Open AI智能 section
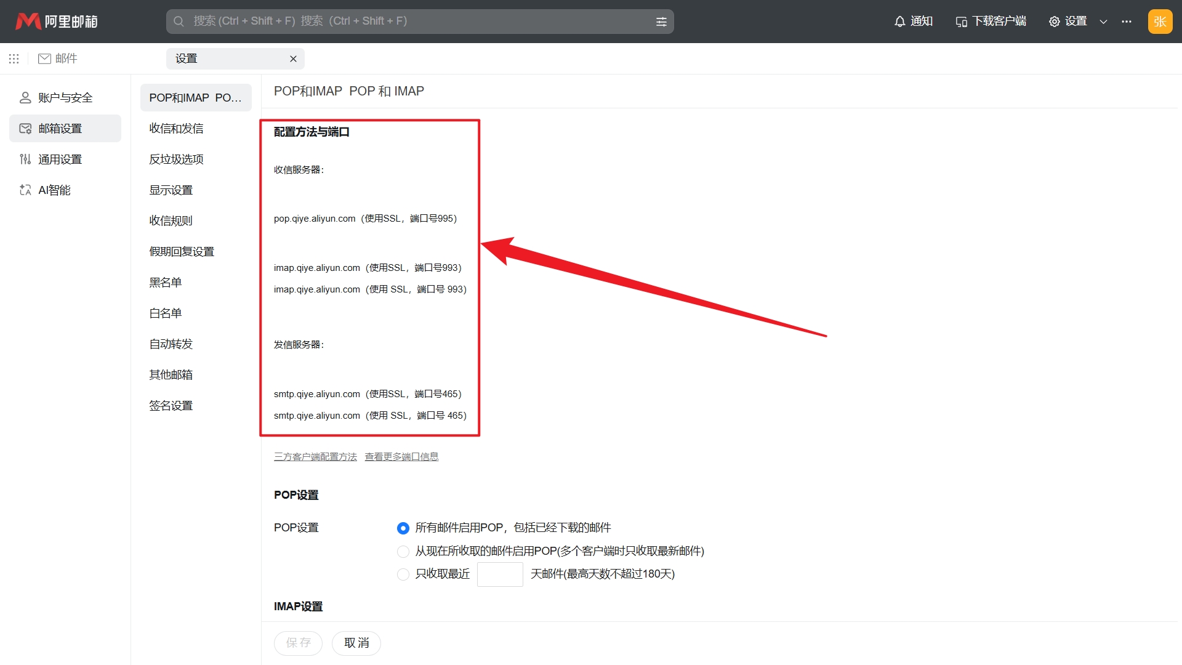This screenshot has height=665, width=1182. pyautogui.click(x=65, y=190)
